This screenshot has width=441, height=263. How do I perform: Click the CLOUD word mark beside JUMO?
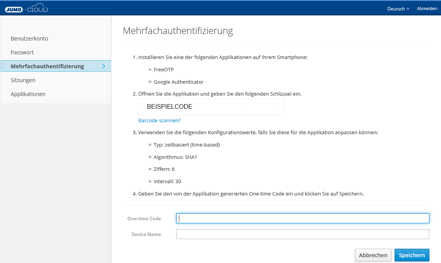[38, 8]
